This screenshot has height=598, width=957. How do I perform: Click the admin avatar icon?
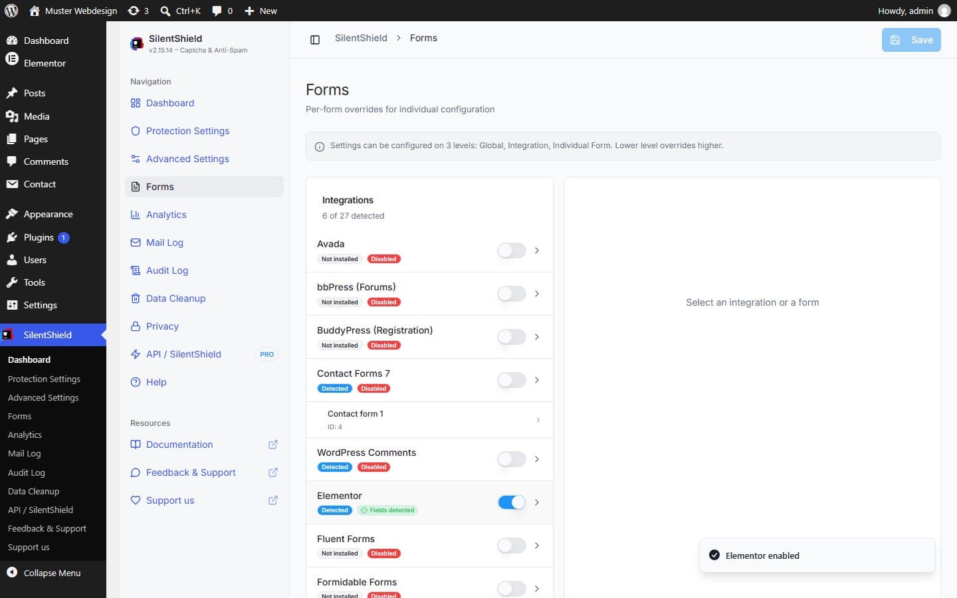pos(944,11)
